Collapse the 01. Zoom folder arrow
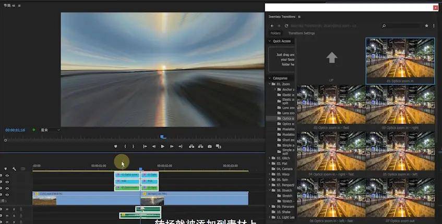442x224 pixels. (270, 84)
